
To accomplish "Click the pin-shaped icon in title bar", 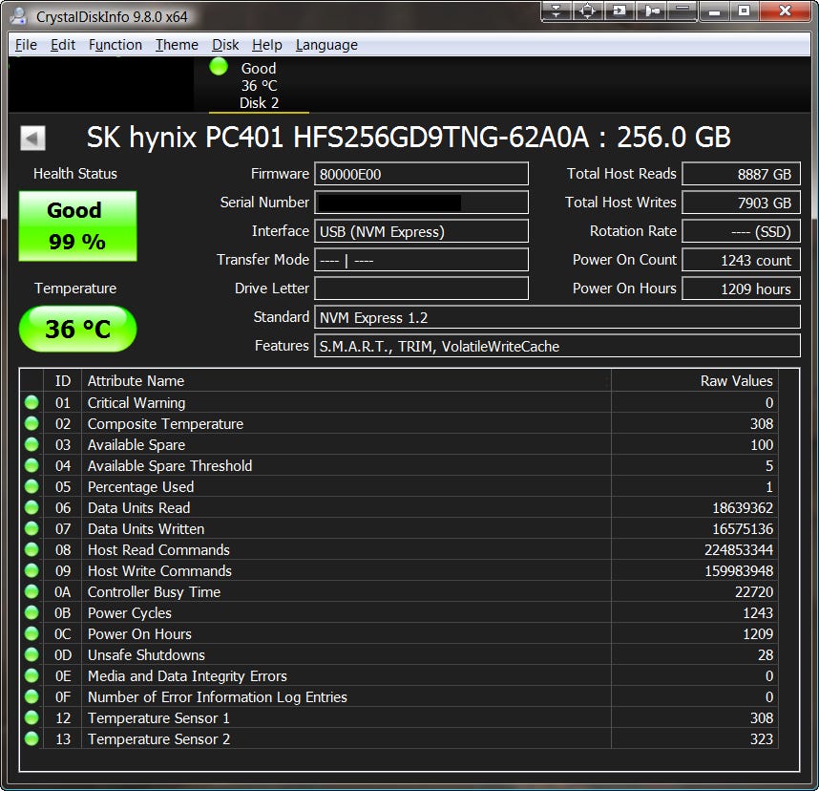I will click(651, 11).
